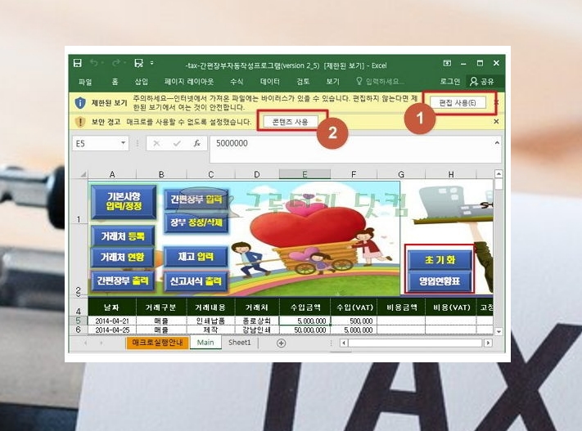The height and width of the screenshot is (431, 582).
Task: Close the 보안 경고 message bar
Action: pyautogui.click(x=496, y=122)
